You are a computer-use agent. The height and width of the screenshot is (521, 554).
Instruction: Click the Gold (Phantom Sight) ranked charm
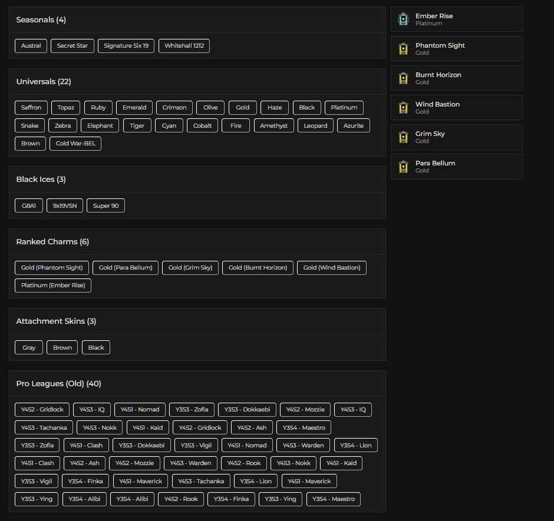pyautogui.click(x=52, y=267)
